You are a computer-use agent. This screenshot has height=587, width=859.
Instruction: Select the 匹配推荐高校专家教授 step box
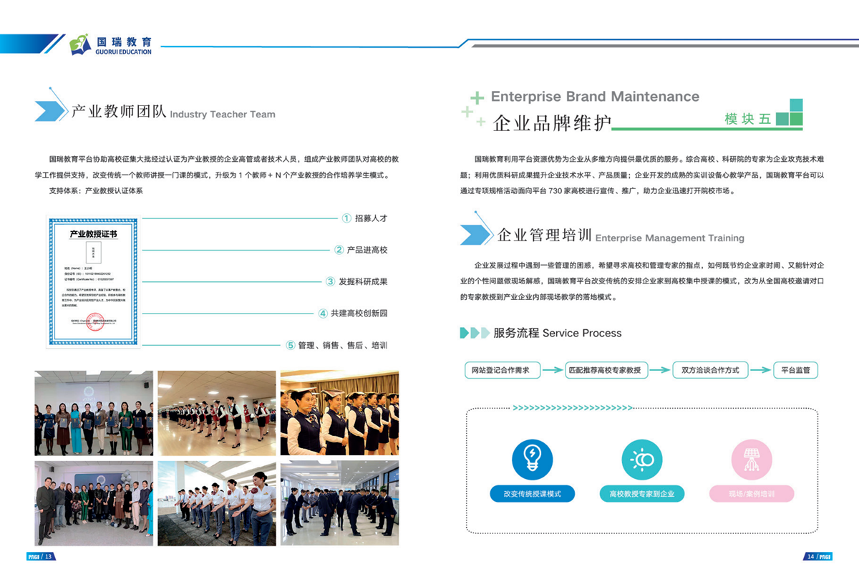607,370
